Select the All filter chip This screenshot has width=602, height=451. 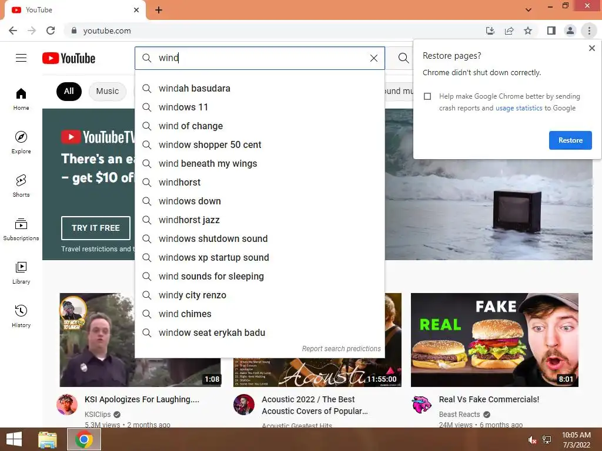(69, 91)
